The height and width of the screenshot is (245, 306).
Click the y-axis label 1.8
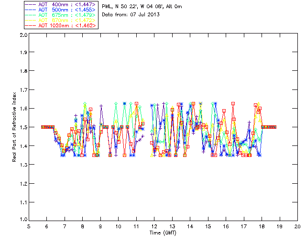tap(23, 71)
